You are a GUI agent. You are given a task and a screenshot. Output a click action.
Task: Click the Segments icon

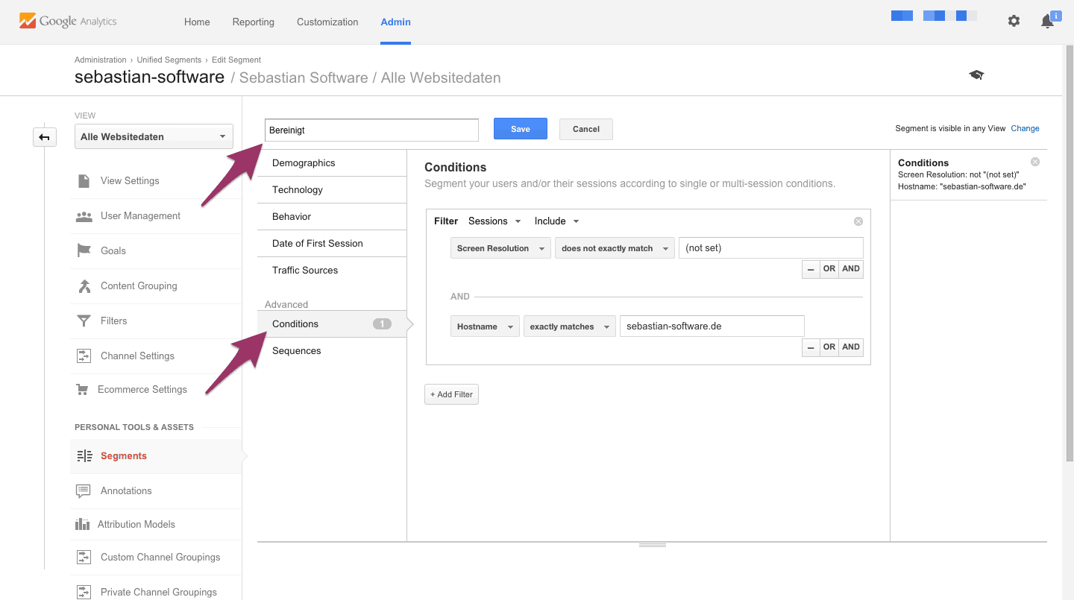84,456
